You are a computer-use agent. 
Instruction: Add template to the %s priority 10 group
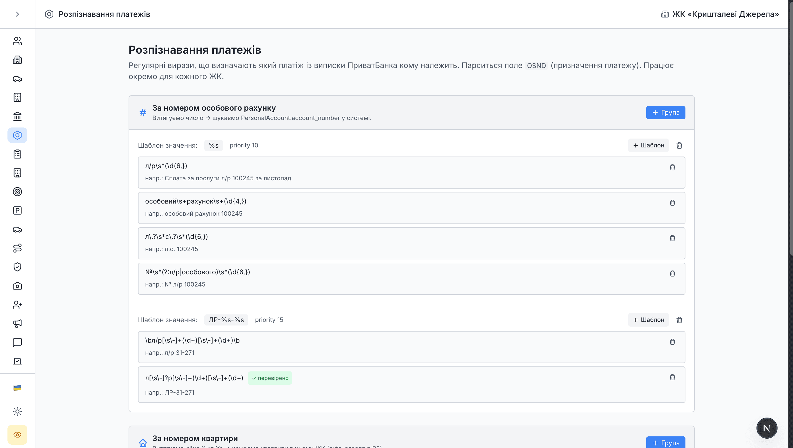648,145
